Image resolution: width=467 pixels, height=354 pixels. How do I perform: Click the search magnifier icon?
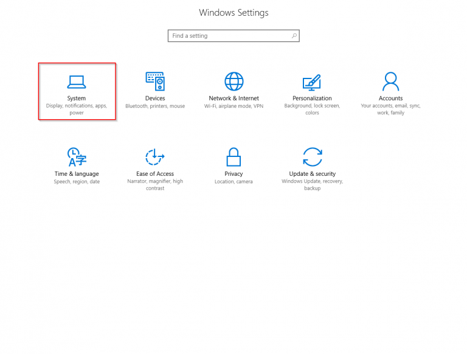(294, 36)
